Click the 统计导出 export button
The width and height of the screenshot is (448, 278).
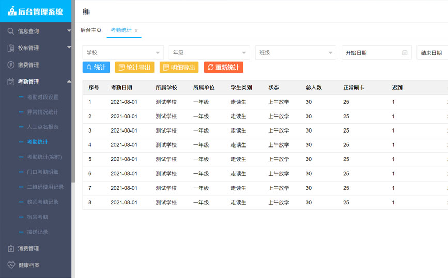click(134, 67)
